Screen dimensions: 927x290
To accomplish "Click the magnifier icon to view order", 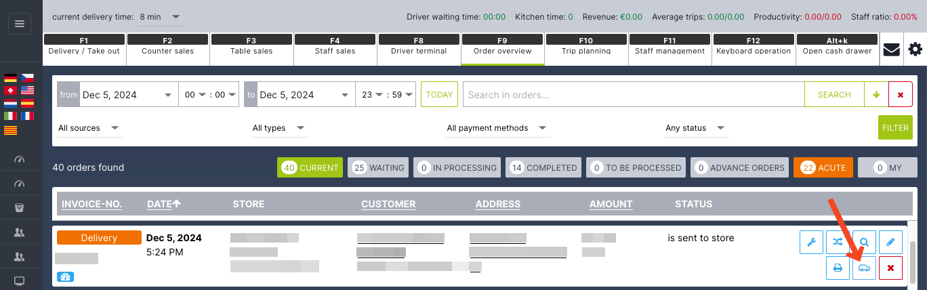I will (x=864, y=242).
